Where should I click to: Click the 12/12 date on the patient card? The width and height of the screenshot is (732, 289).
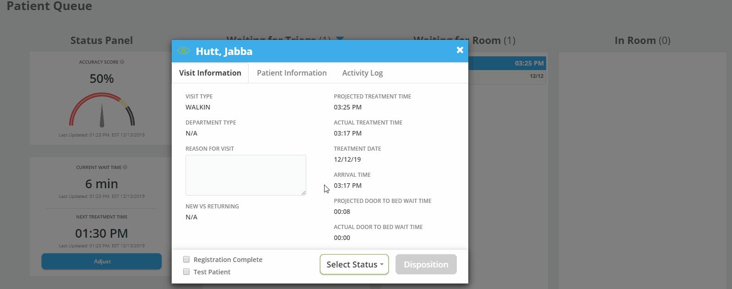click(537, 76)
